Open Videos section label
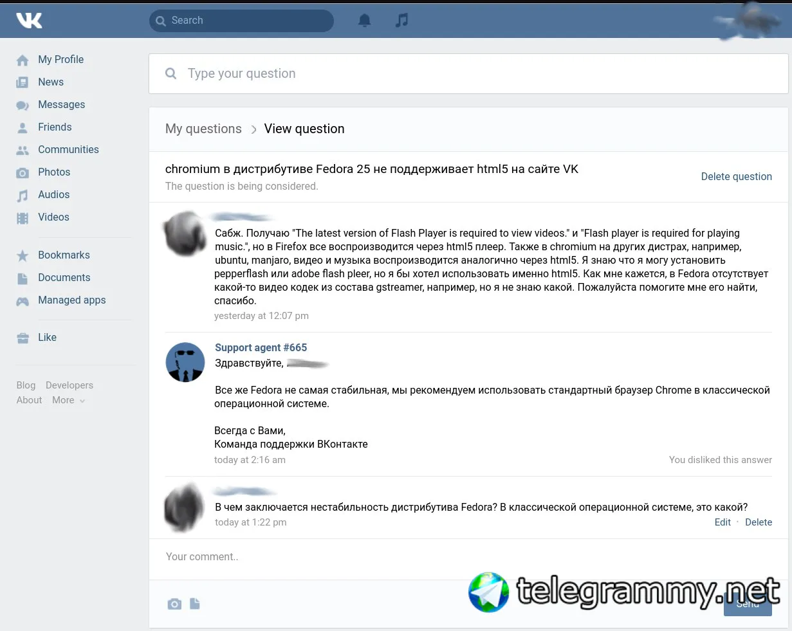The width and height of the screenshot is (792, 631). coord(53,217)
